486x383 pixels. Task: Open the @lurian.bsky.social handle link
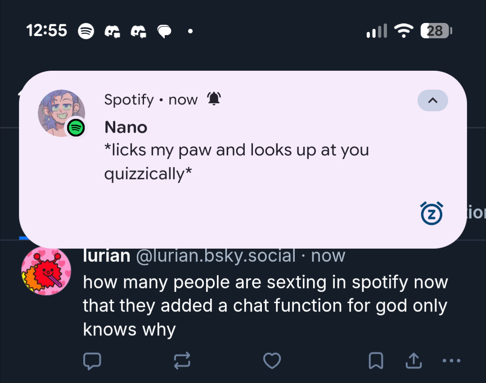(215, 256)
